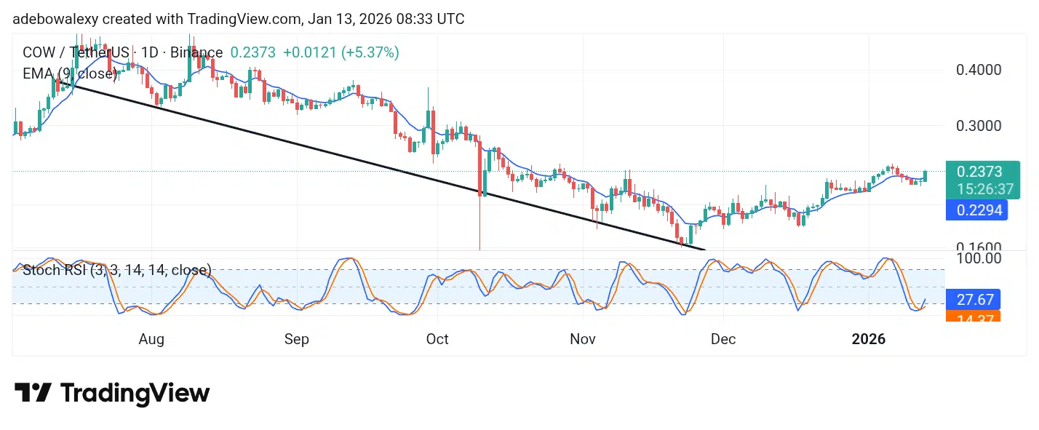Click the 0.4000 price axis label
Viewport: 1039px width, 430px height.
pyautogui.click(x=978, y=71)
